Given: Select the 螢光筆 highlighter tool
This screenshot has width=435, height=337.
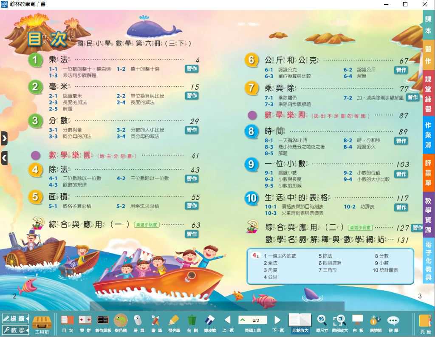Looking at the screenshot, I should pos(174,324).
